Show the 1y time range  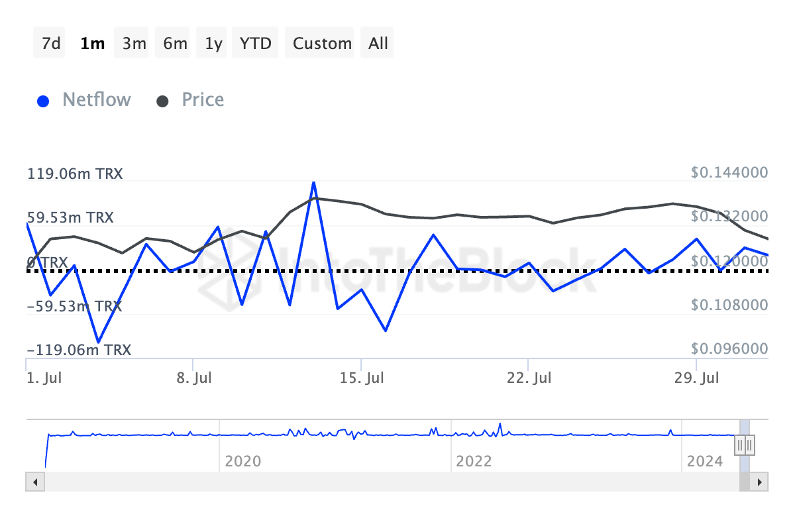213,44
